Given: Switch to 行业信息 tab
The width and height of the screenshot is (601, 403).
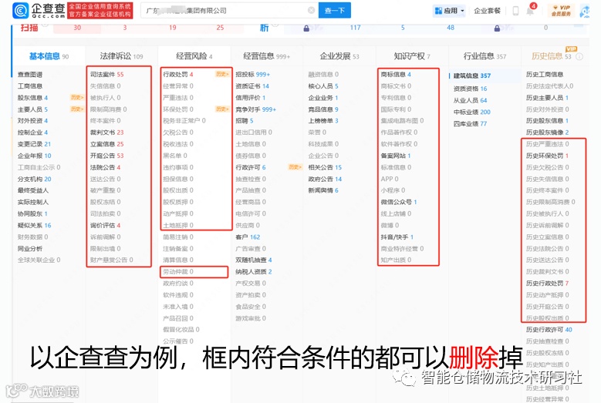Looking at the screenshot, I should pos(485,56).
